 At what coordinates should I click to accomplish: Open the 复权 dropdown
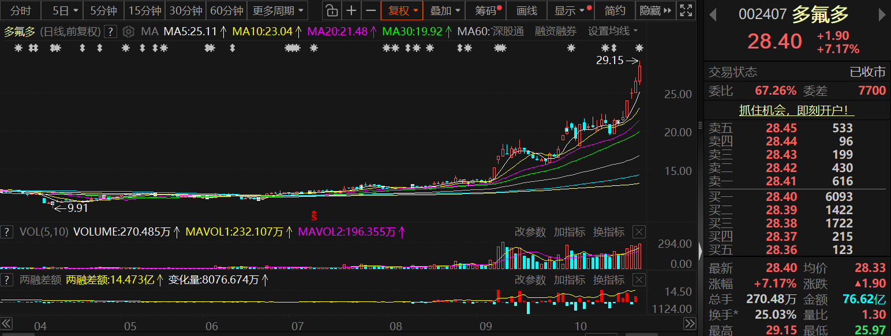click(402, 10)
